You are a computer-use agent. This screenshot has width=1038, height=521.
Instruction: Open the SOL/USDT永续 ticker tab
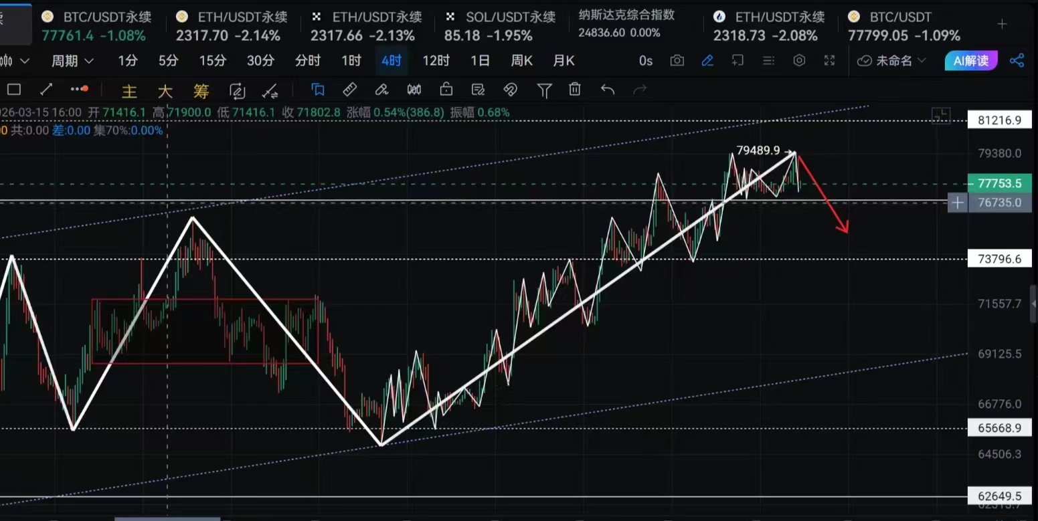tap(501, 25)
